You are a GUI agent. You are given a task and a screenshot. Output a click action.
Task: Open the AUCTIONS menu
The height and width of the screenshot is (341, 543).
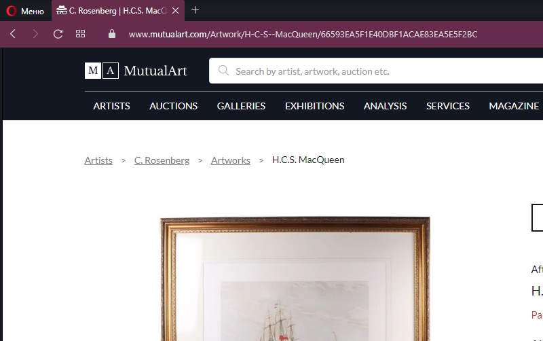coord(174,106)
